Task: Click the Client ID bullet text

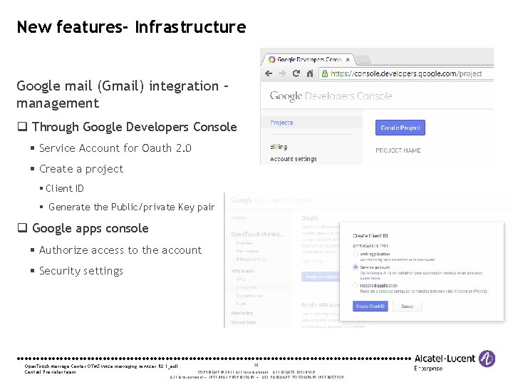Action: (65, 188)
